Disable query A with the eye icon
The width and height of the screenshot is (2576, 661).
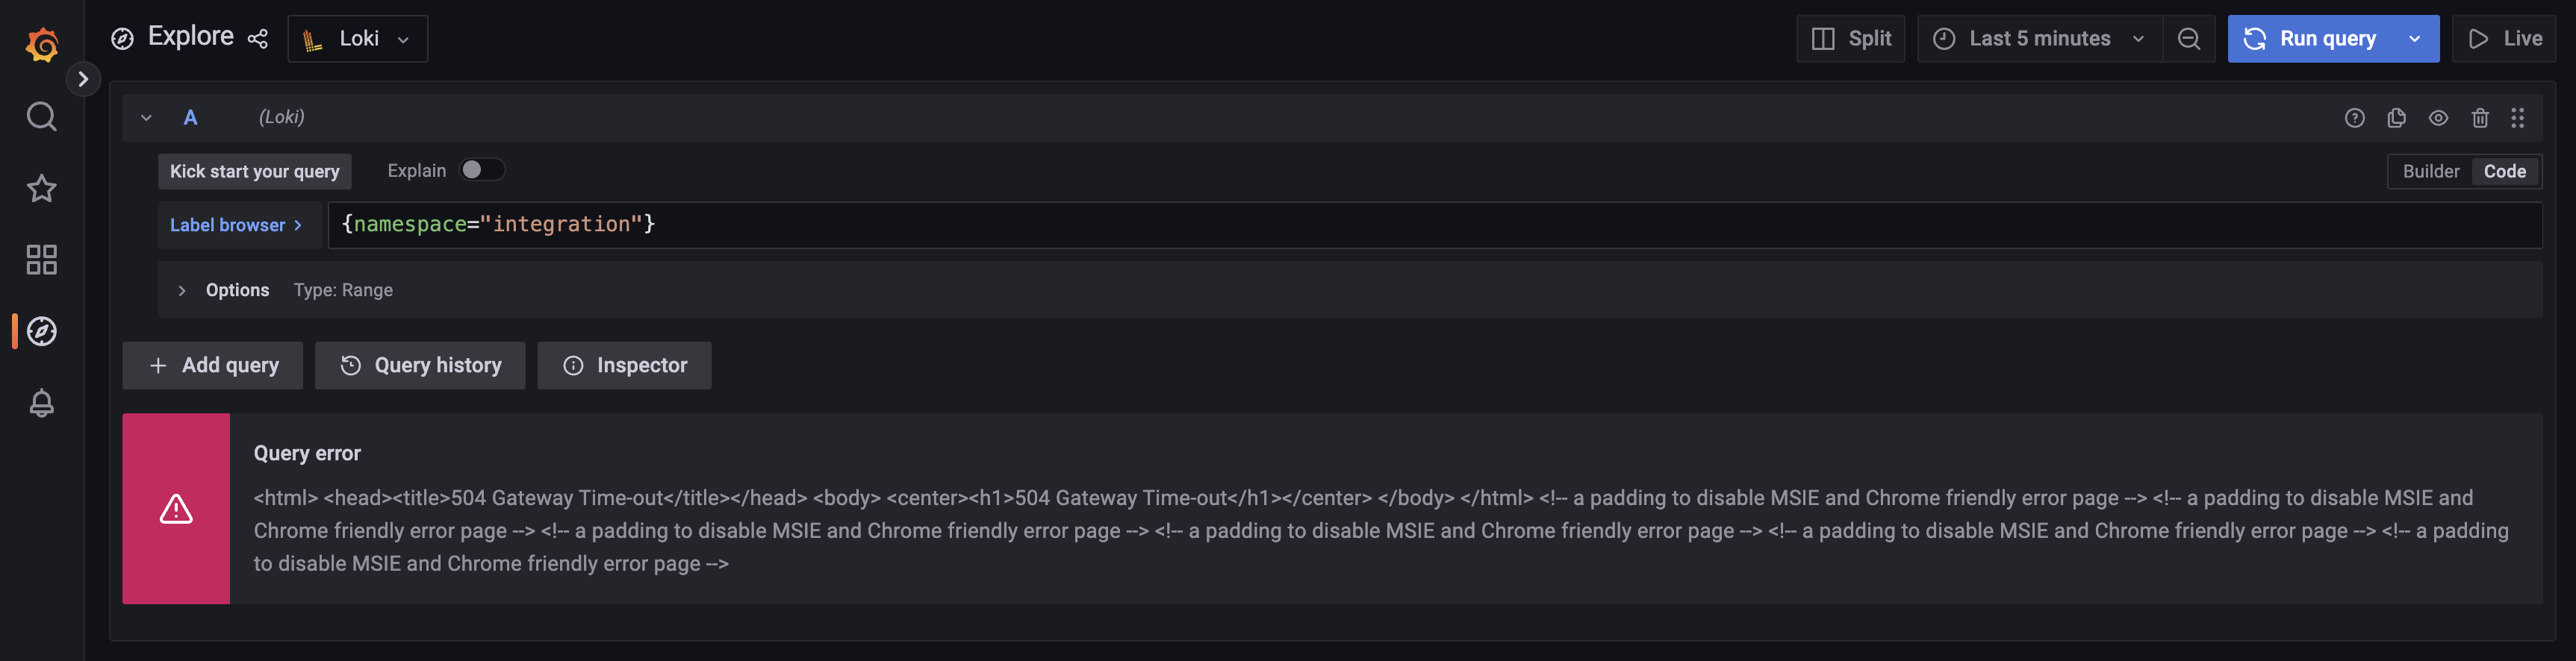2438,117
